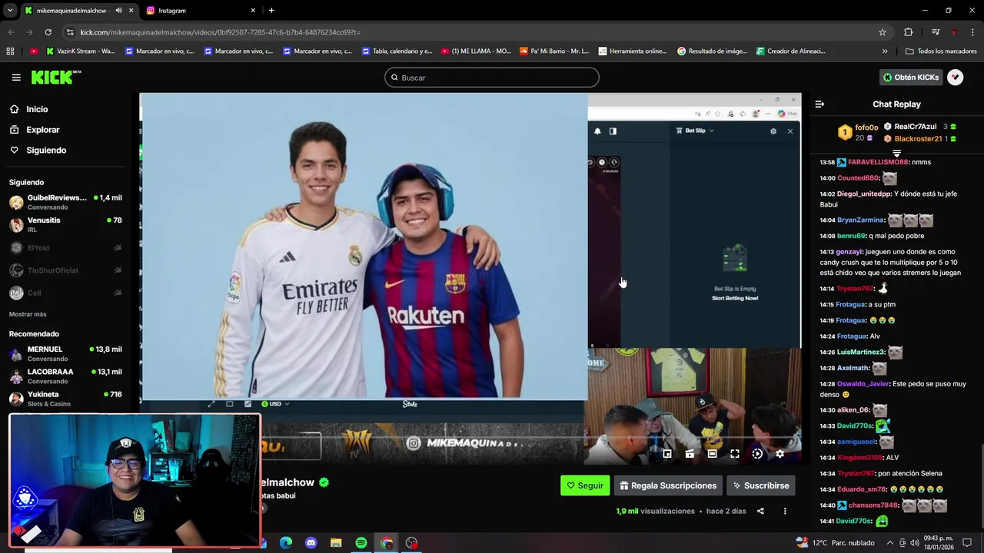Open offline ElYost channel

tap(66, 248)
